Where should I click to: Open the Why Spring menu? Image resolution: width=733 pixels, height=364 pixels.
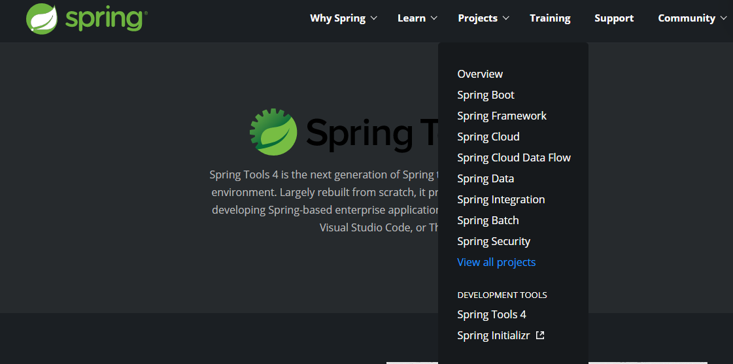(x=338, y=18)
